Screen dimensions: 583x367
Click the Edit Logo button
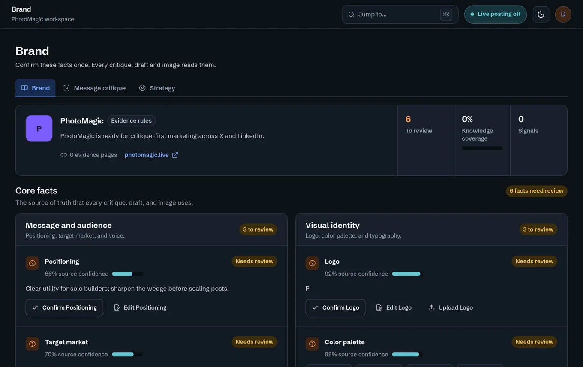point(394,307)
